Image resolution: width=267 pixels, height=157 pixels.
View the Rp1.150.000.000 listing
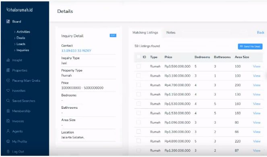257,94
